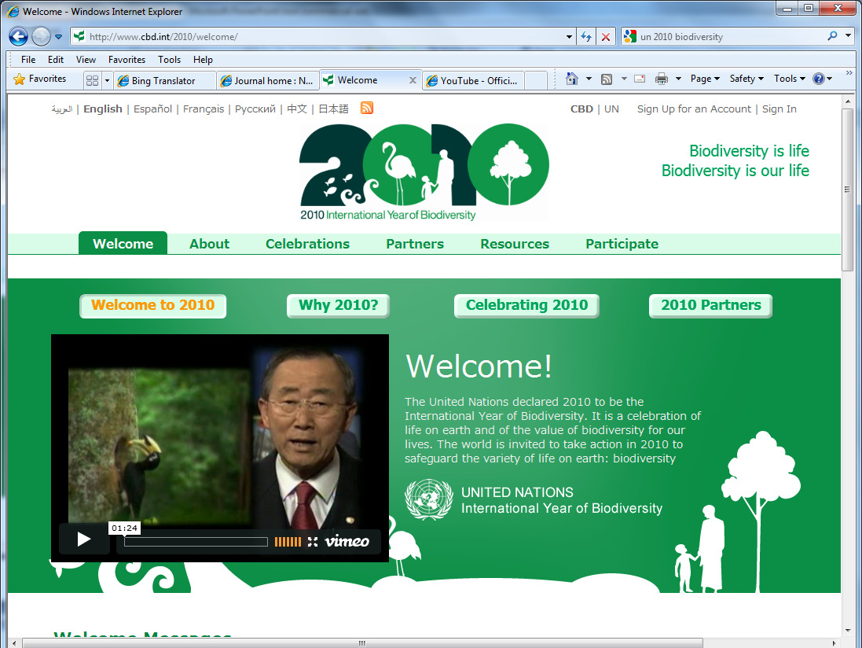Open the File menu

point(28,60)
